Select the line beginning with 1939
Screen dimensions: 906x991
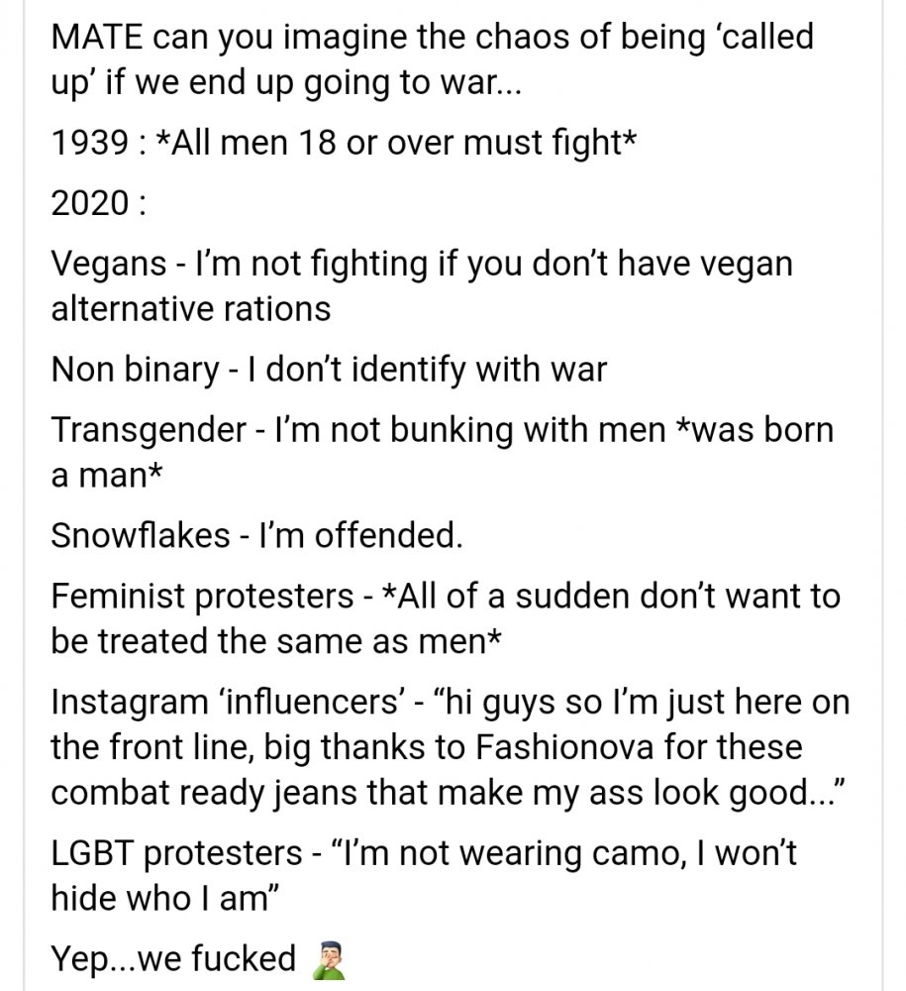pos(344,143)
